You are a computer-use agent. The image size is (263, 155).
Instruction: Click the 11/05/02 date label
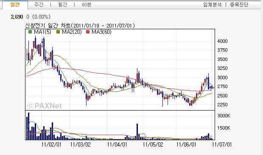[x=153, y=144]
